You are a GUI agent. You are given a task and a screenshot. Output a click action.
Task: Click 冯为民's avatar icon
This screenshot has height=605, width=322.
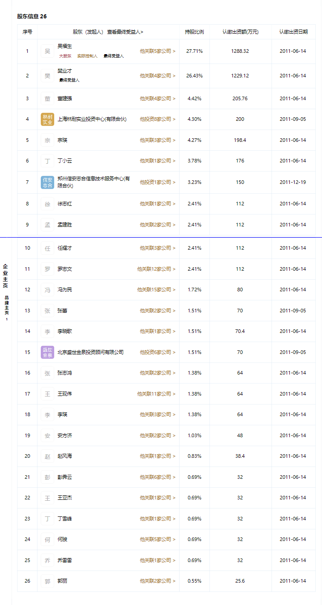click(47, 290)
